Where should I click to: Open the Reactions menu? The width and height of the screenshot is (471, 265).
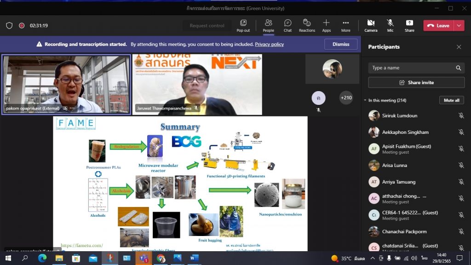[x=307, y=25]
